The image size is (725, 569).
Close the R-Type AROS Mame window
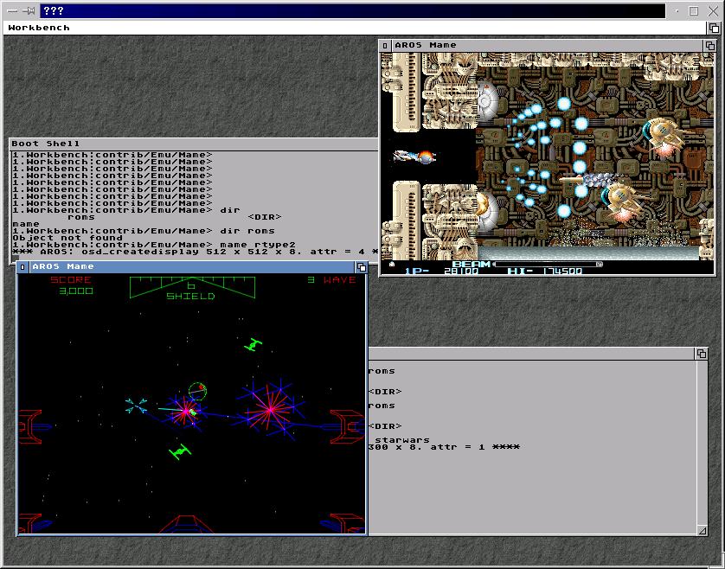(x=386, y=45)
